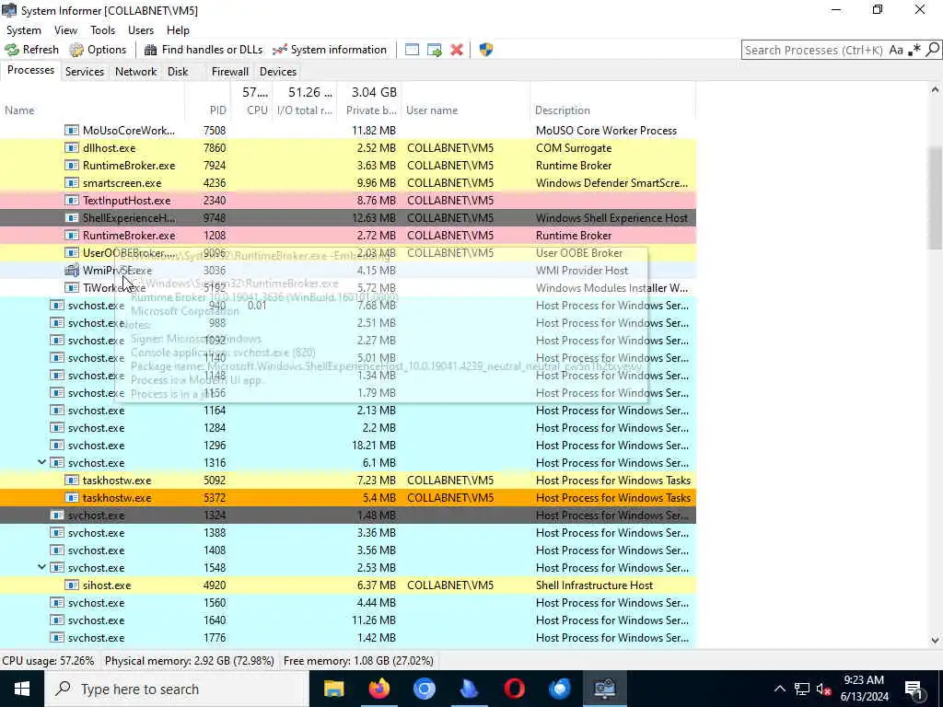Click the vertical scrollbar thumb
This screenshot has width=943, height=707.
(x=935, y=198)
